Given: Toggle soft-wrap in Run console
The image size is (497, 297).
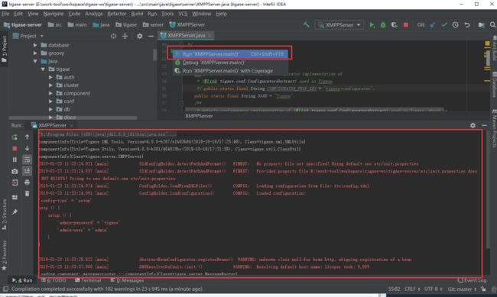Looking at the screenshot, I should click(27, 160).
